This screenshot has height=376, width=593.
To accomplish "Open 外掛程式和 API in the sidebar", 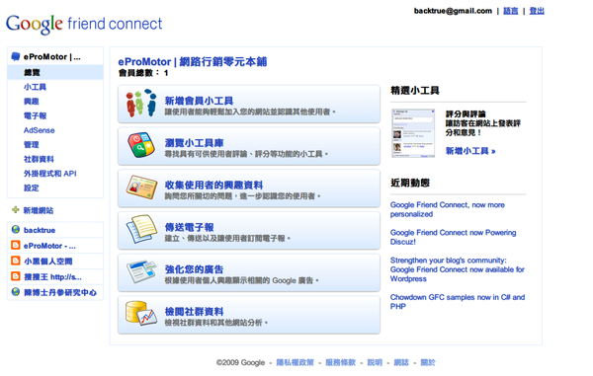I will tap(50, 174).
